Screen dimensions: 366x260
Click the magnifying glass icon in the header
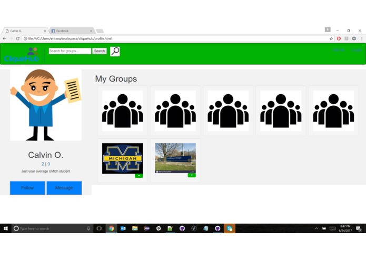(x=115, y=51)
